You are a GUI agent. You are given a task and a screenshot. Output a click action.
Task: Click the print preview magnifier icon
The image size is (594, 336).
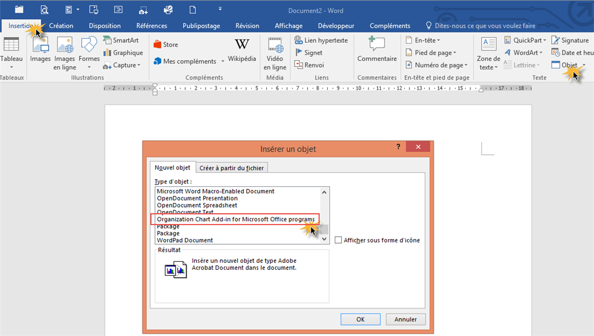[44, 10]
